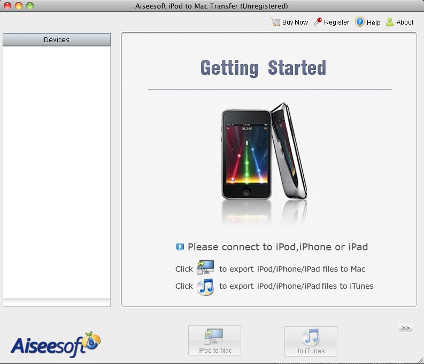Zoom the window with the green button
Image resolution: width=424 pixels, height=364 pixels.
pos(30,6)
